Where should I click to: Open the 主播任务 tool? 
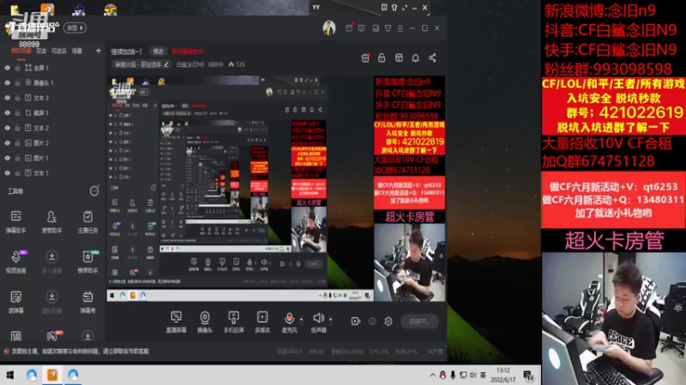(87, 222)
